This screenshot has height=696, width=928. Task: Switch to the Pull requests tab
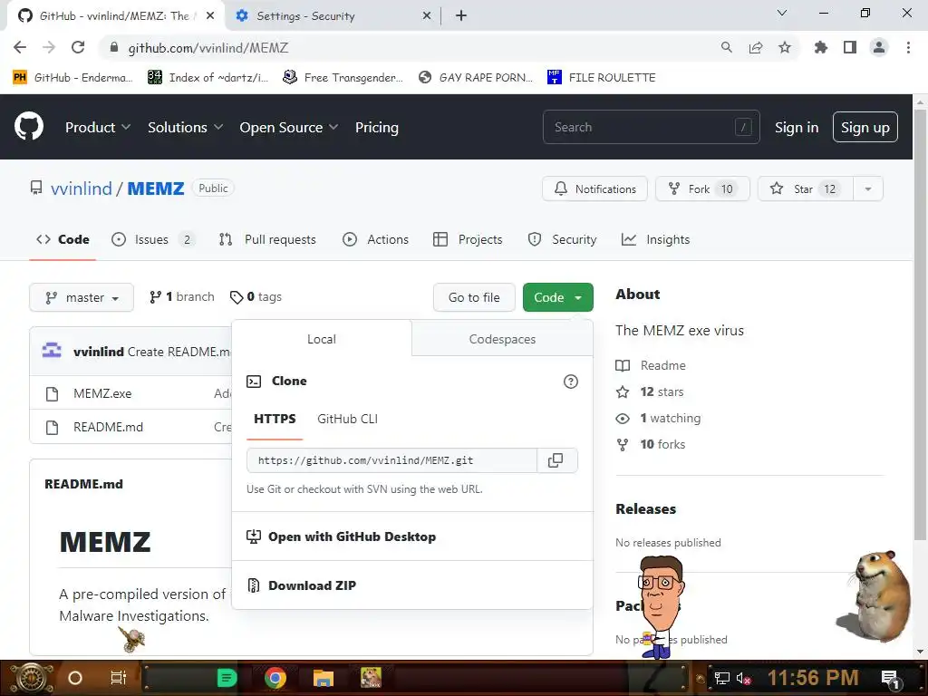267,239
